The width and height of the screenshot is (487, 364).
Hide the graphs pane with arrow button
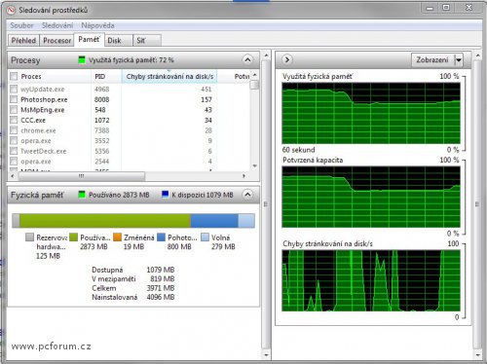click(x=287, y=59)
